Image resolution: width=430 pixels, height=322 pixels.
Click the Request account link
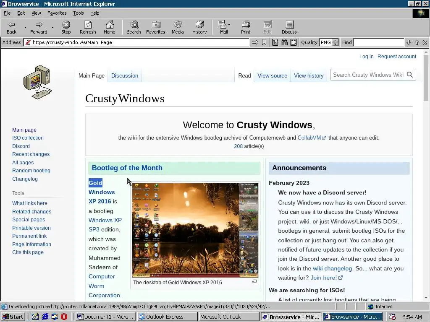(397, 57)
